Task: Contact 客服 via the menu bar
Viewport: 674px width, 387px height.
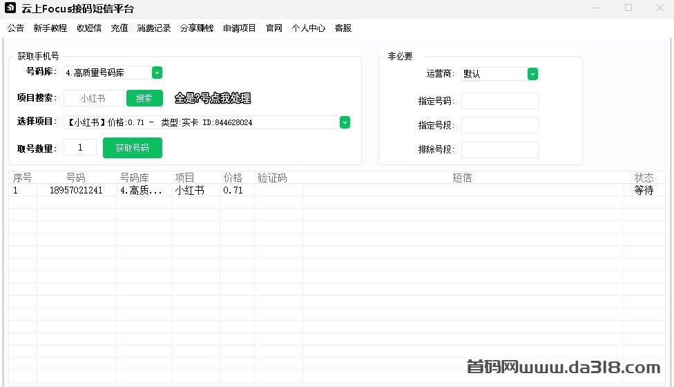Action: click(x=343, y=28)
